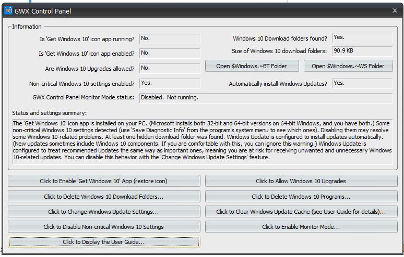Image resolution: width=404 pixels, height=257 pixels.
Task: Click the Monitor Mode status field
Action: coord(266,98)
